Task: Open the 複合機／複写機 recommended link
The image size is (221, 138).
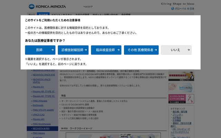Action: (x=180, y=112)
